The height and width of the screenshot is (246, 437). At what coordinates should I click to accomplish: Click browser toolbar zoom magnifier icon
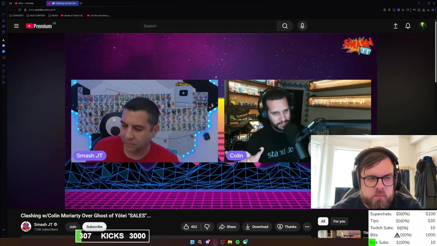point(385,10)
